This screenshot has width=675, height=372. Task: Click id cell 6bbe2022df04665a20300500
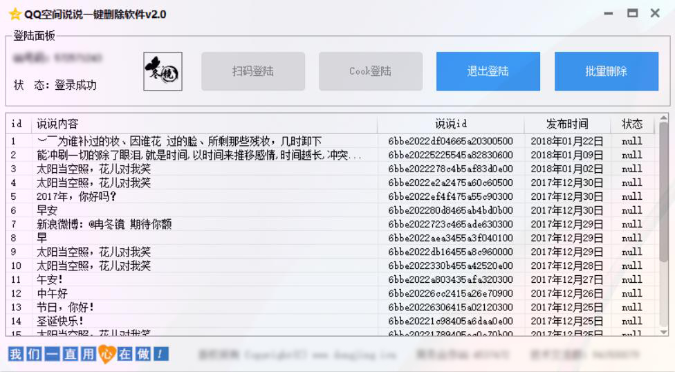[450, 141]
